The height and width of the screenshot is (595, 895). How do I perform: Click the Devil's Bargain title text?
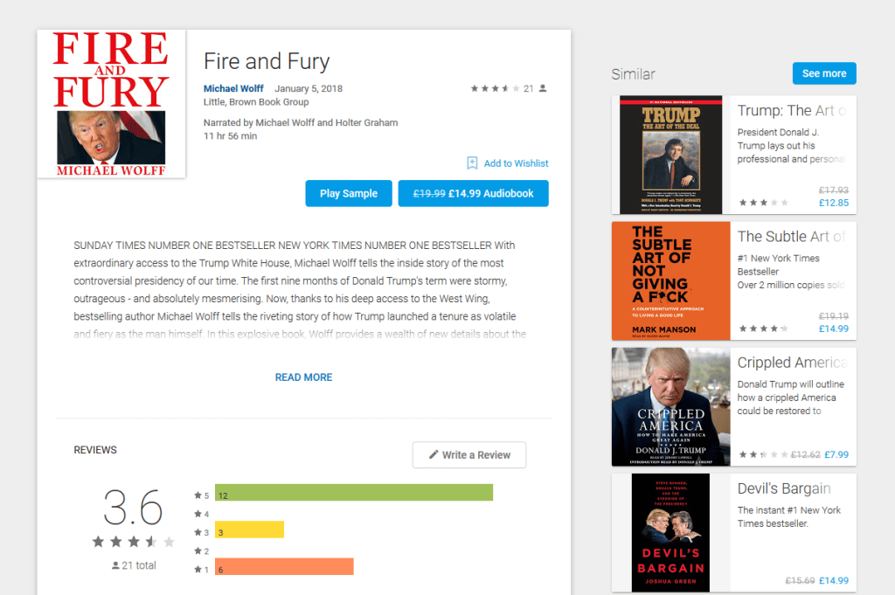click(x=784, y=488)
